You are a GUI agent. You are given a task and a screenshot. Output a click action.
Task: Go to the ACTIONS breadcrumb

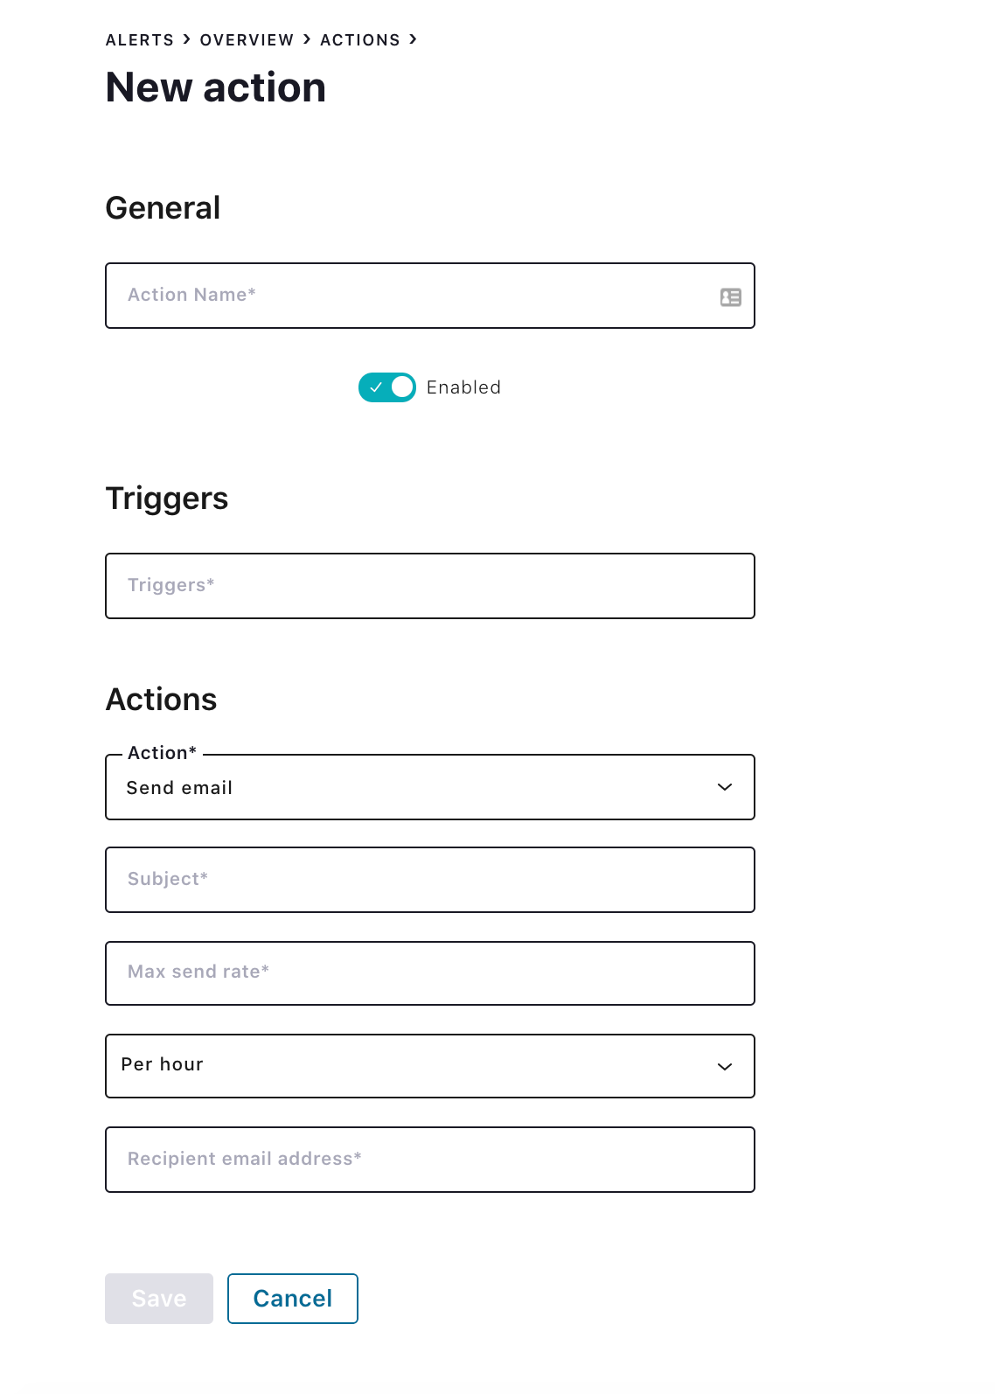point(360,40)
